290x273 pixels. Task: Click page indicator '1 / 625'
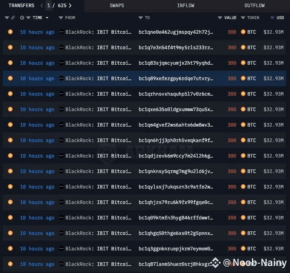pyautogui.click(x=57, y=6)
